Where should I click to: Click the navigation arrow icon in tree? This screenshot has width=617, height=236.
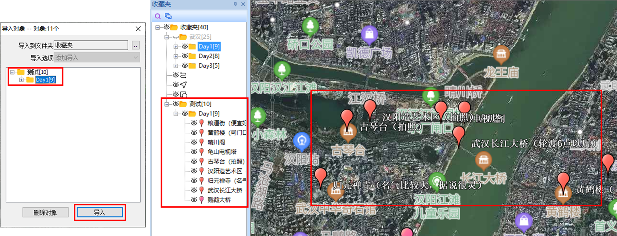[184, 85]
